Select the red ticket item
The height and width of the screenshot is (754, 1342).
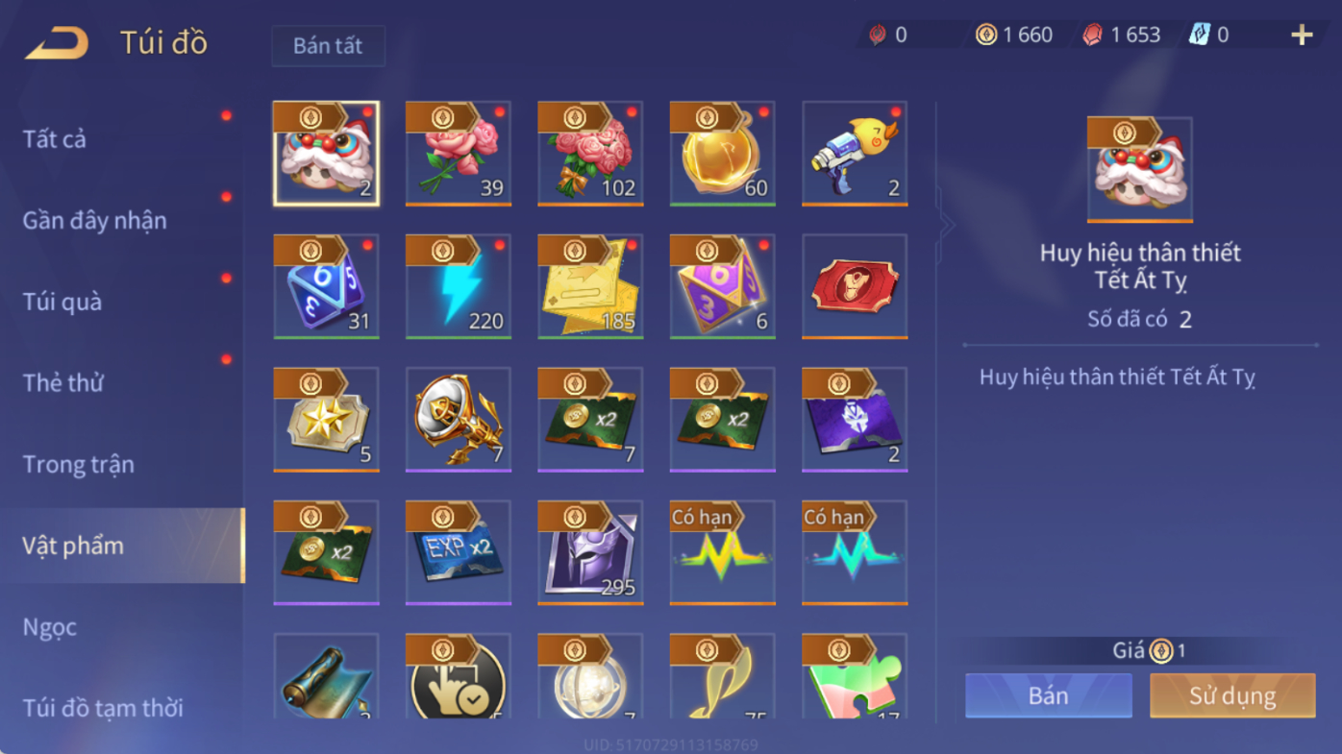[x=855, y=286]
